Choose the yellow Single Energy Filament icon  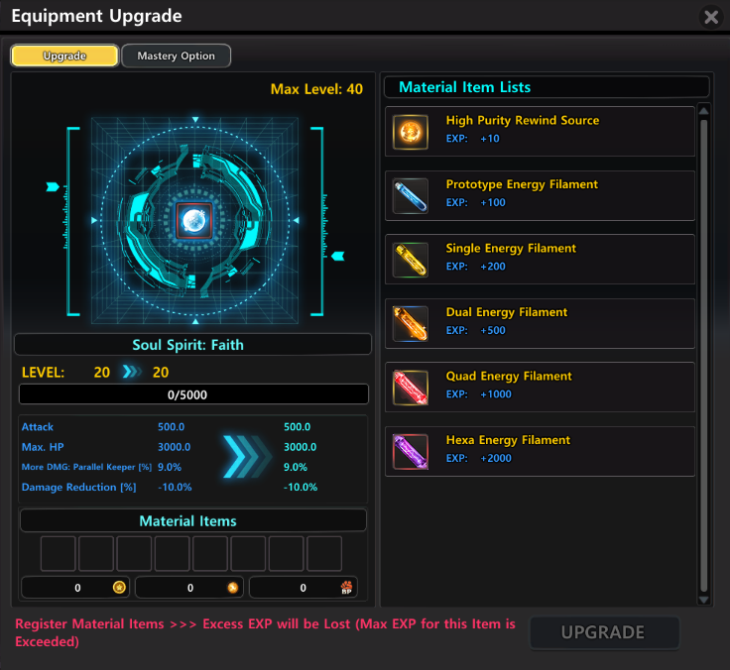(x=411, y=260)
